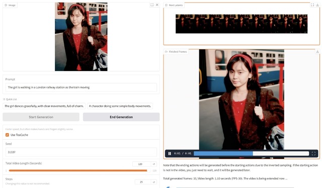The height and width of the screenshot is (188, 322).
Task: Open the video player in fullscreen
Action: 313,153
